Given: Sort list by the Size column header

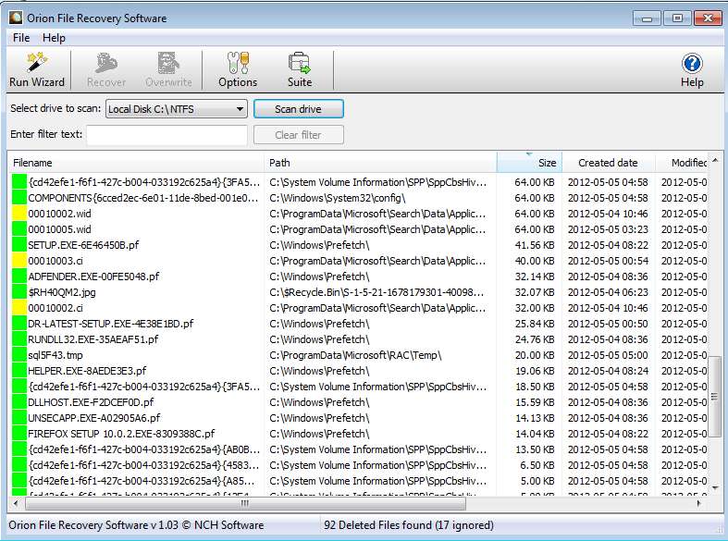Looking at the screenshot, I should point(528,163).
